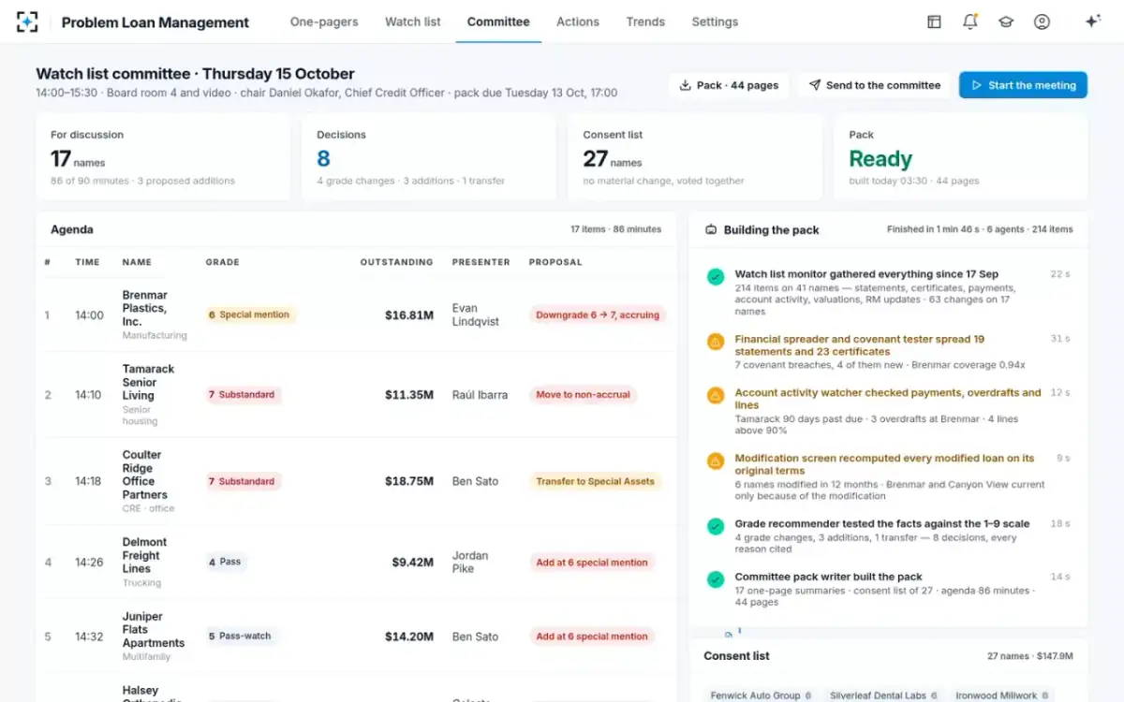The height and width of the screenshot is (702, 1124).
Task: Click green check icon for Watch list monitor
Action: [716, 277]
